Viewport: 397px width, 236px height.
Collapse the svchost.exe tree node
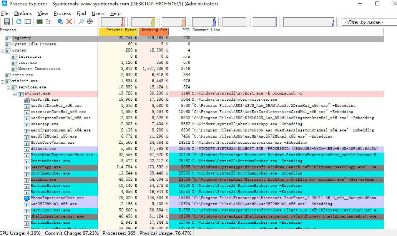pos(15,94)
